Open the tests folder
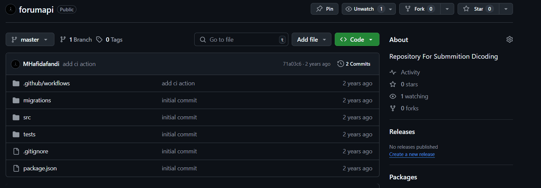 click(x=29, y=134)
